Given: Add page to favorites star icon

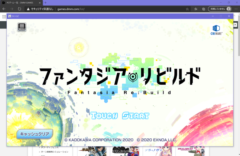Looking at the screenshot, I should click(x=187, y=9).
